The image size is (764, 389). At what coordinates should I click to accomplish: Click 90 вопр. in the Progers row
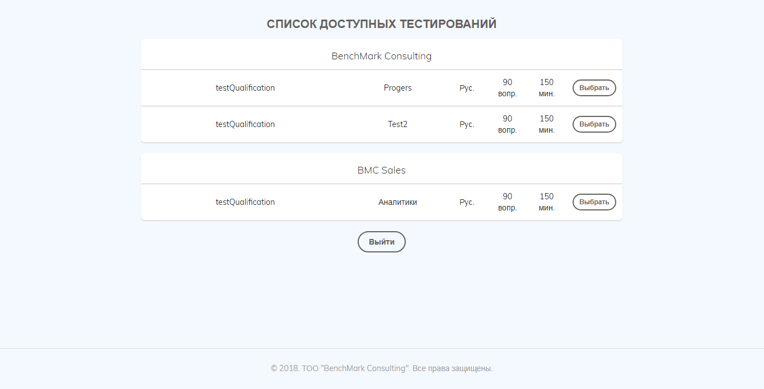(508, 88)
